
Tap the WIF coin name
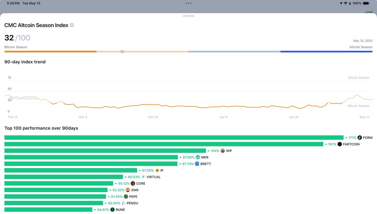(229, 151)
